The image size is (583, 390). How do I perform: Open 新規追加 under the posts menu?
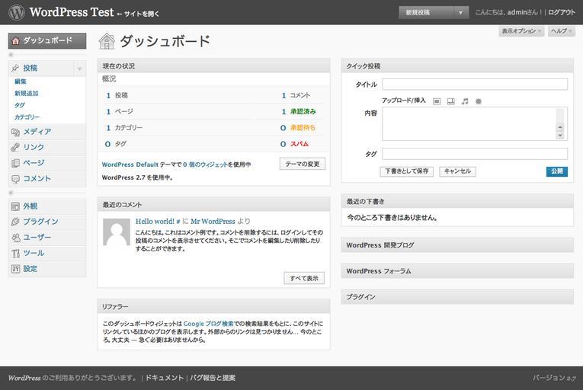tap(27, 94)
